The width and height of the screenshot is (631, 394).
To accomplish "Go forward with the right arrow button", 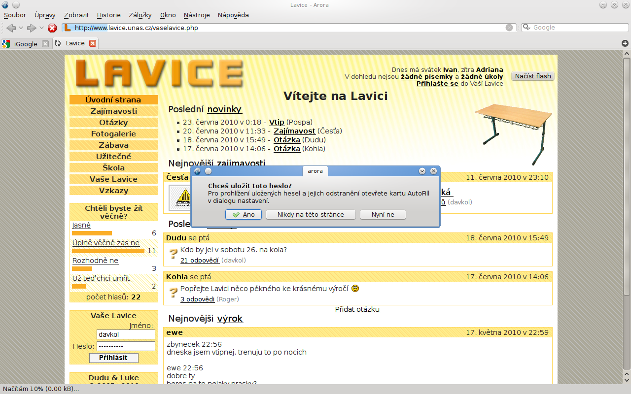I will tap(32, 28).
